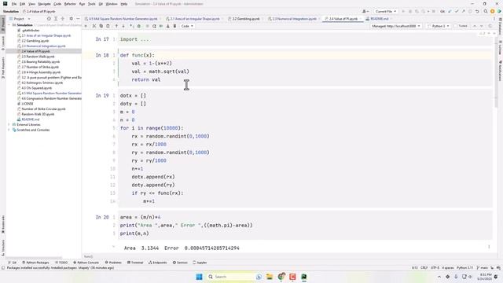Click the Jupyter tool window button
The height and width of the screenshot is (283, 503).
tap(200, 263)
